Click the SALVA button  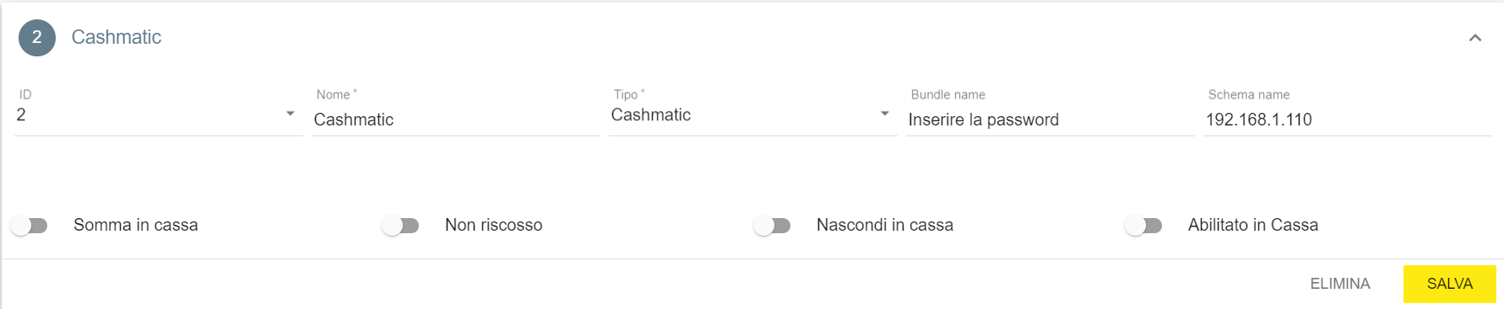pyautogui.click(x=1450, y=284)
